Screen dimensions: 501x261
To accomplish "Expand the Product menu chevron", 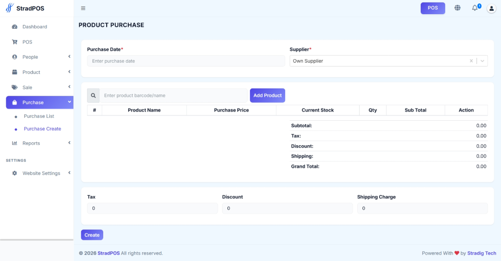I will tap(69, 72).
